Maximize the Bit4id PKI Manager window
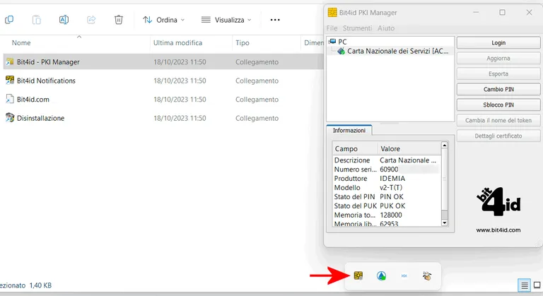 (502, 13)
